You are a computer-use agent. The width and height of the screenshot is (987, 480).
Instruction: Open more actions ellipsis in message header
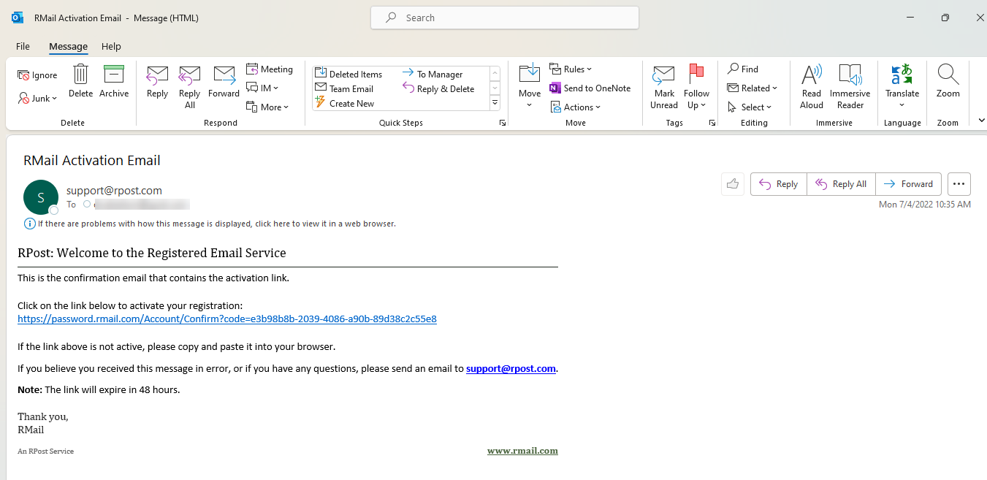click(959, 184)
